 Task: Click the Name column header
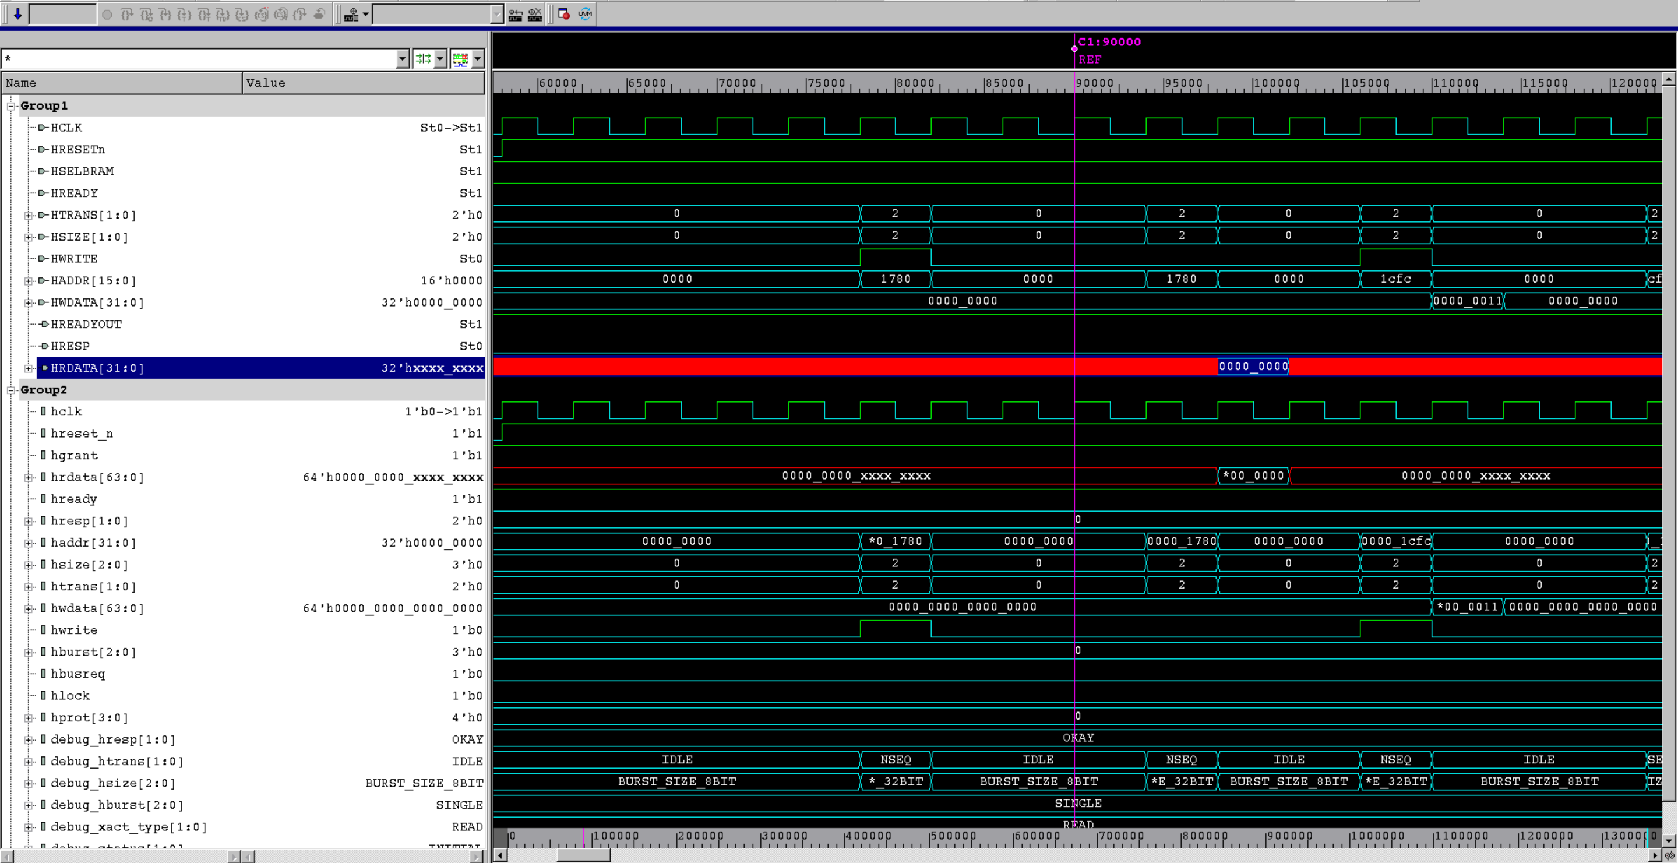tap(121, 83)
